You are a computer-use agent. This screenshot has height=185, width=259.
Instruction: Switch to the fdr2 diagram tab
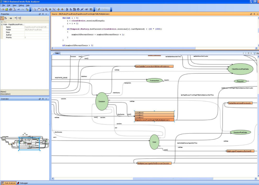coord(57,53)
